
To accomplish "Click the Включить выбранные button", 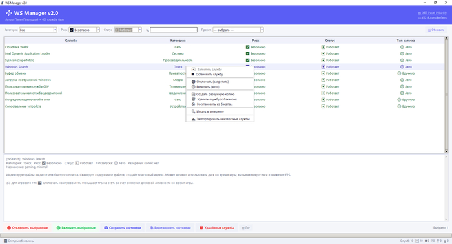I will [76, 228].
